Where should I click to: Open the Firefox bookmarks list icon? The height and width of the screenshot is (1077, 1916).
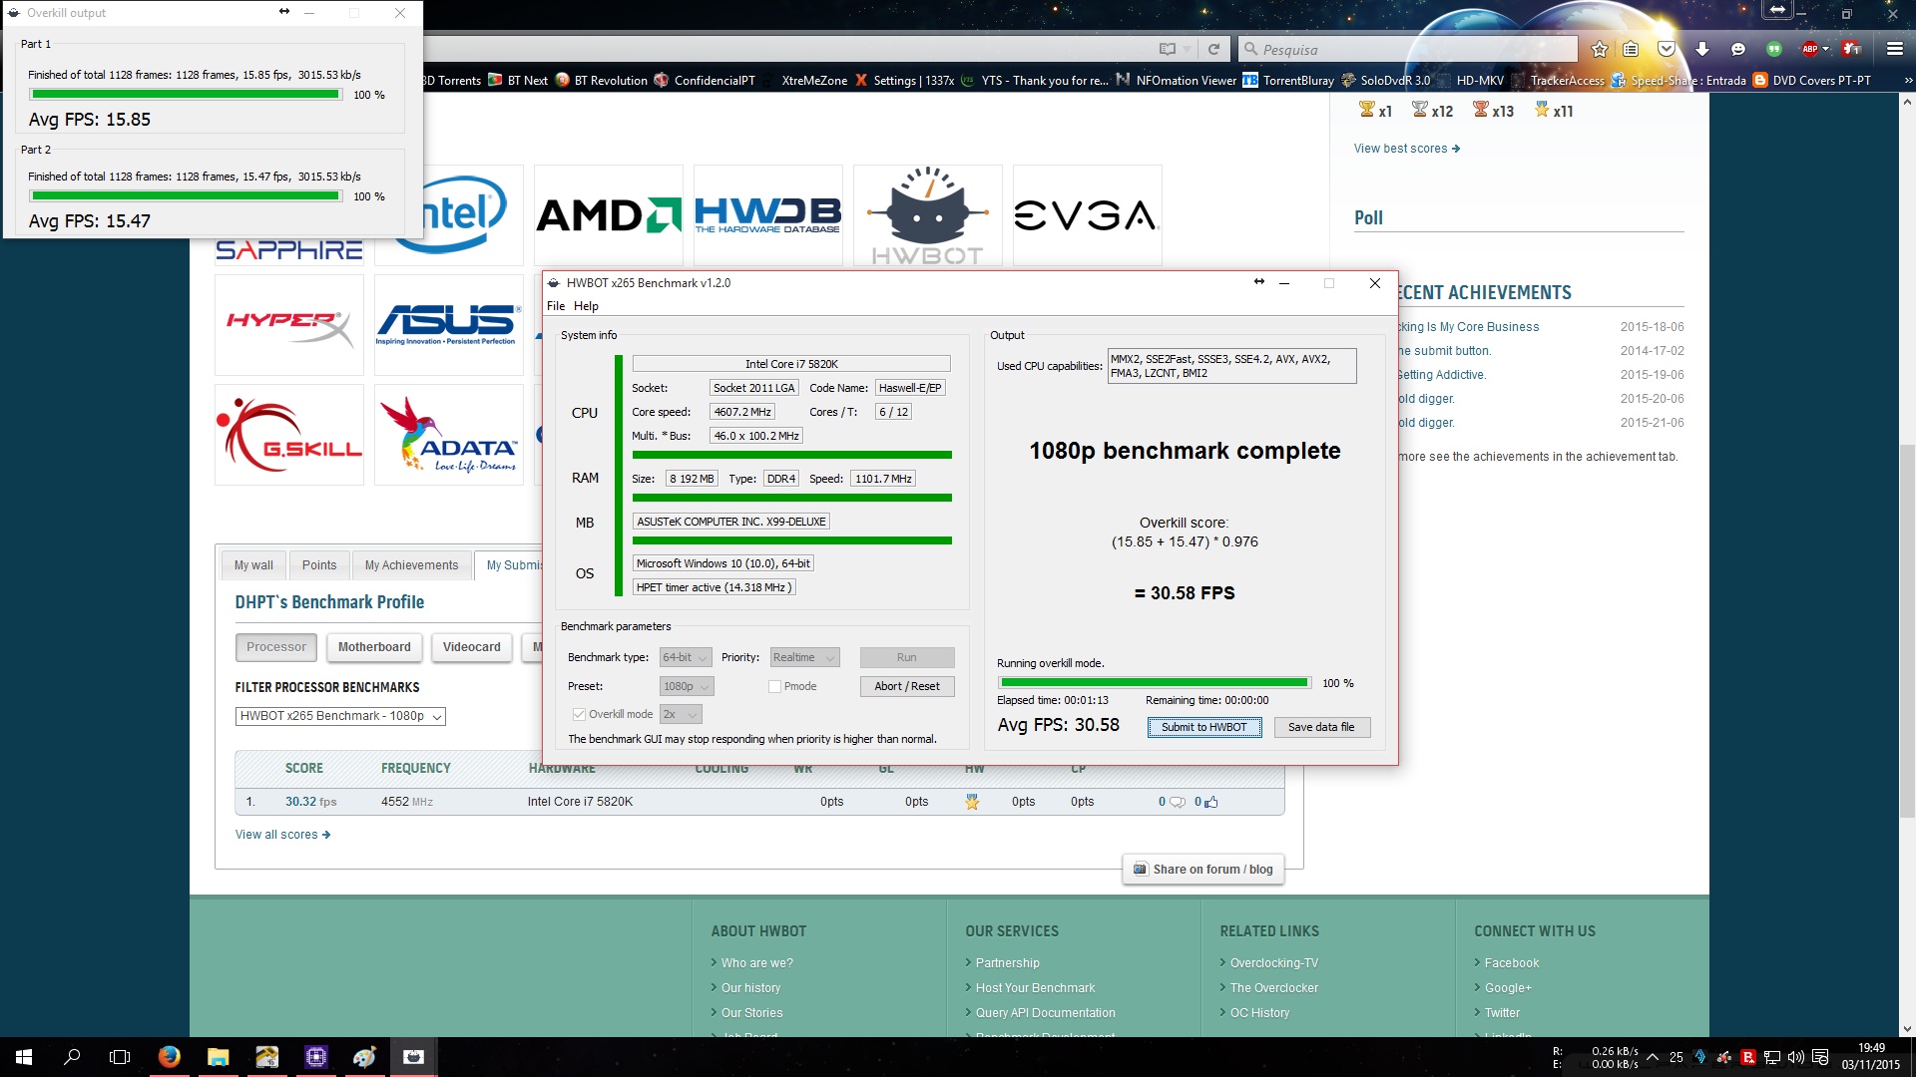[1631, 49]
